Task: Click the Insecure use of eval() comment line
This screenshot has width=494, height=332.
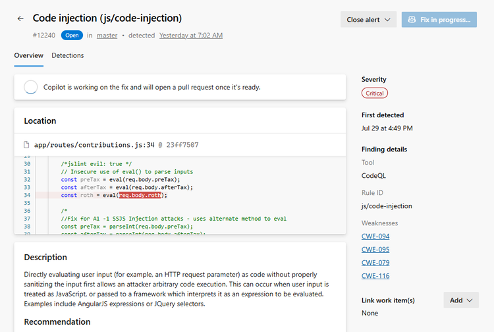Action: pos(127,172)
